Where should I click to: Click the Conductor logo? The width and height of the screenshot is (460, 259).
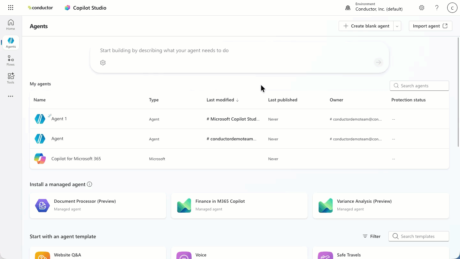click(41, 8)
